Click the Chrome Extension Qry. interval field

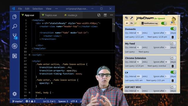click(139, 62)
